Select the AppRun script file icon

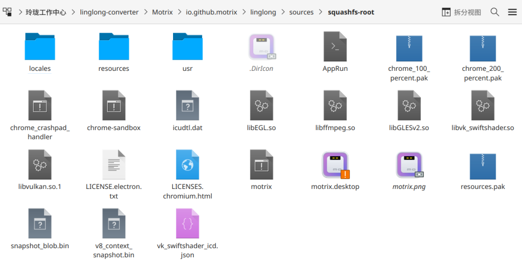[x=335, y=46]
